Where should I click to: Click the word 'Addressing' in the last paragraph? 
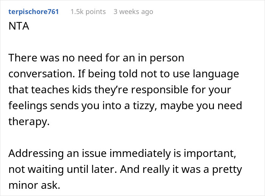(37, 153)
